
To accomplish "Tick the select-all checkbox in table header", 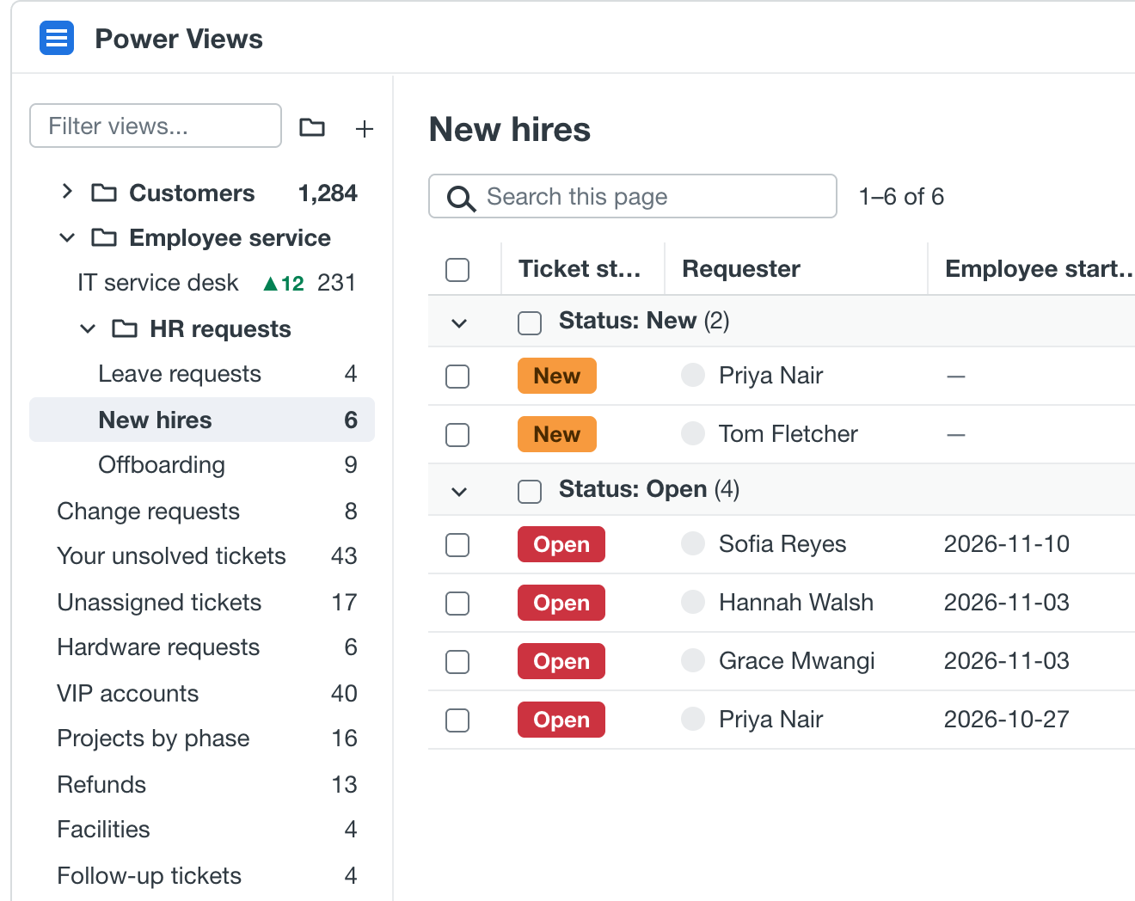I will (457, 269).
